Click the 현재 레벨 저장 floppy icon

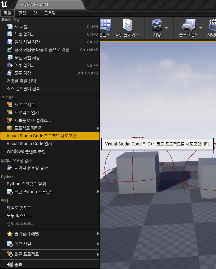click(x=10, y=42)
